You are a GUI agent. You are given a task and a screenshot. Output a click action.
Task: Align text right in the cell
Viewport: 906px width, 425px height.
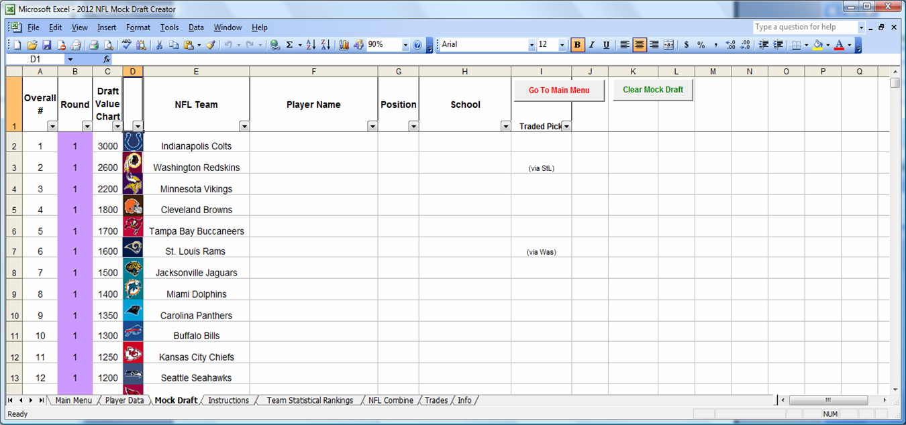[654, 45]
